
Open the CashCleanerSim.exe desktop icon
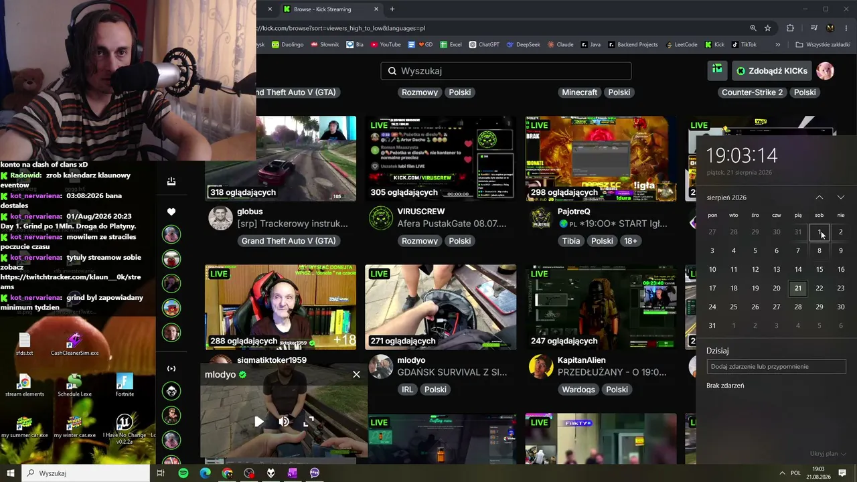coord(74,344)
